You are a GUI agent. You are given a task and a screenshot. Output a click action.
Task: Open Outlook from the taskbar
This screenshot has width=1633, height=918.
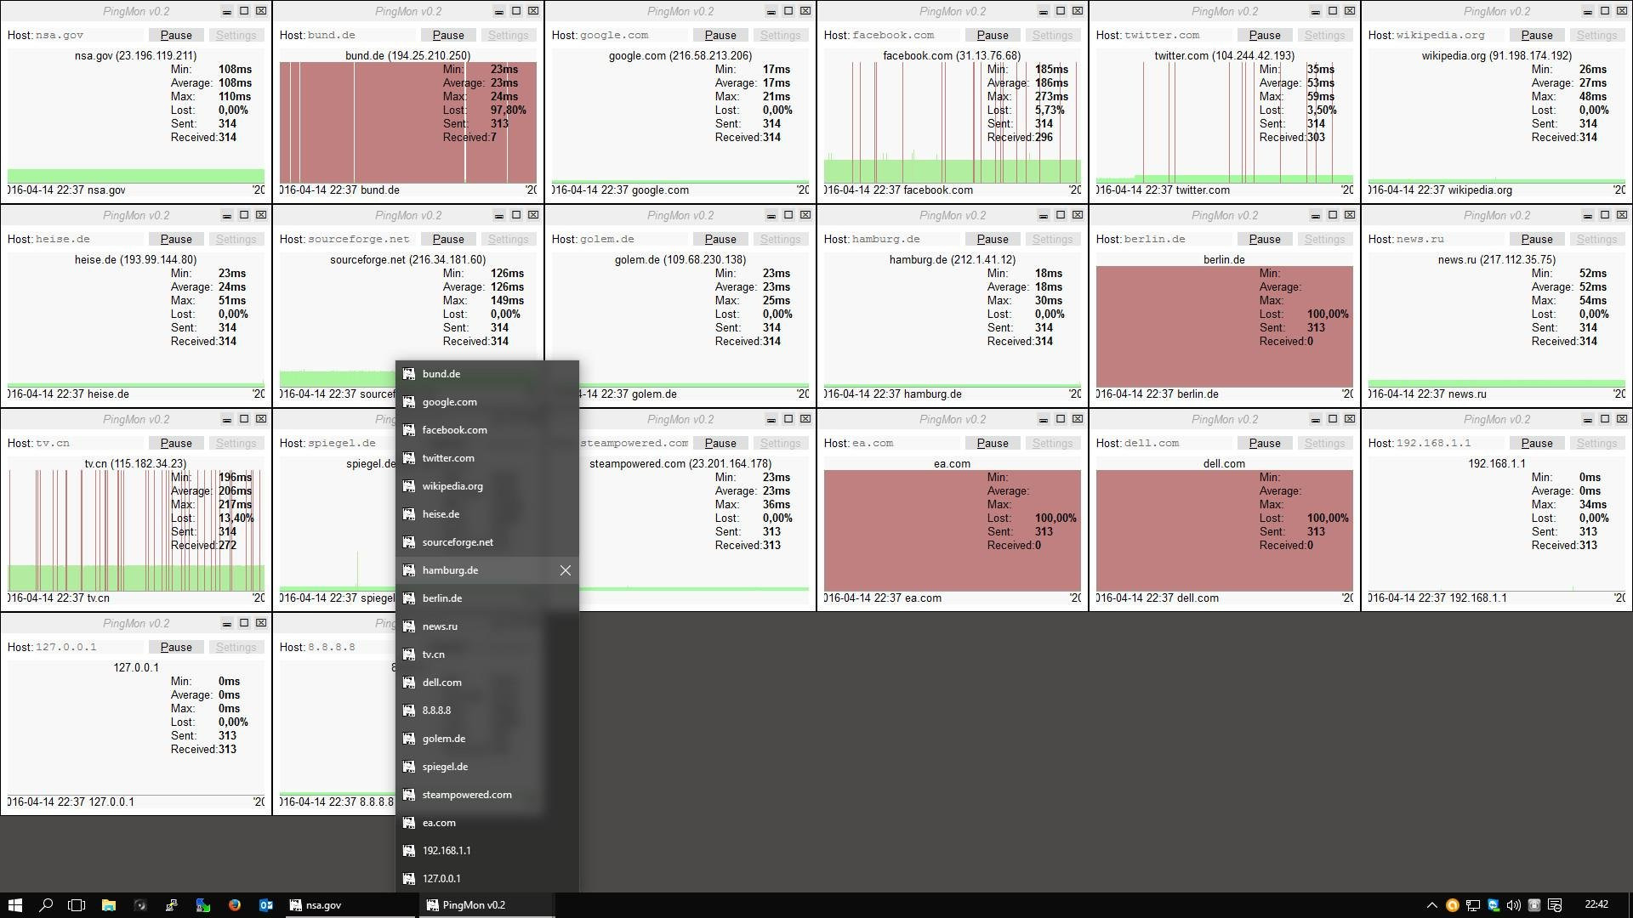[x=266, y=905]
